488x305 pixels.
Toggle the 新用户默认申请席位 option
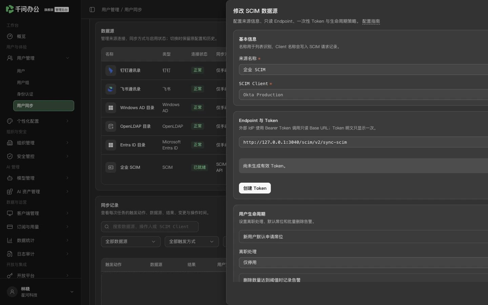(363, 237)
